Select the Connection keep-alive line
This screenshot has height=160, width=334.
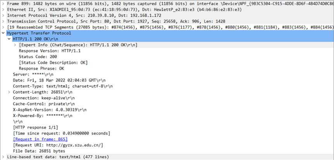(44, 98)
